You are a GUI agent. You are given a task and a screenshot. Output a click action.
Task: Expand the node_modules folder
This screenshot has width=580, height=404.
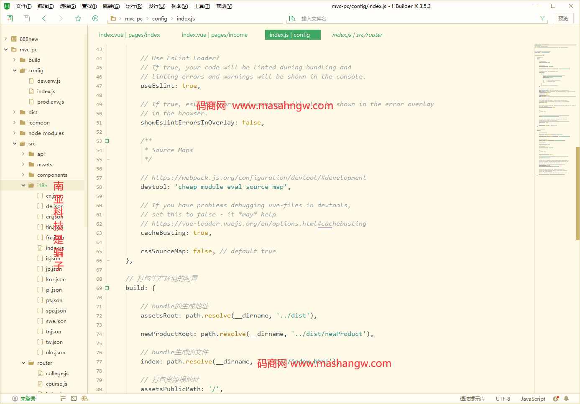click(15, 133)
